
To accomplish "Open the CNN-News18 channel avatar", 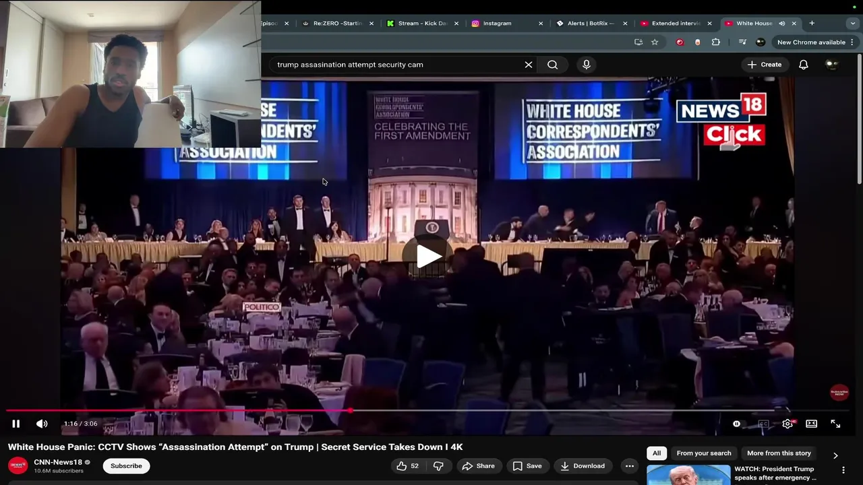I will coord(18,466).
